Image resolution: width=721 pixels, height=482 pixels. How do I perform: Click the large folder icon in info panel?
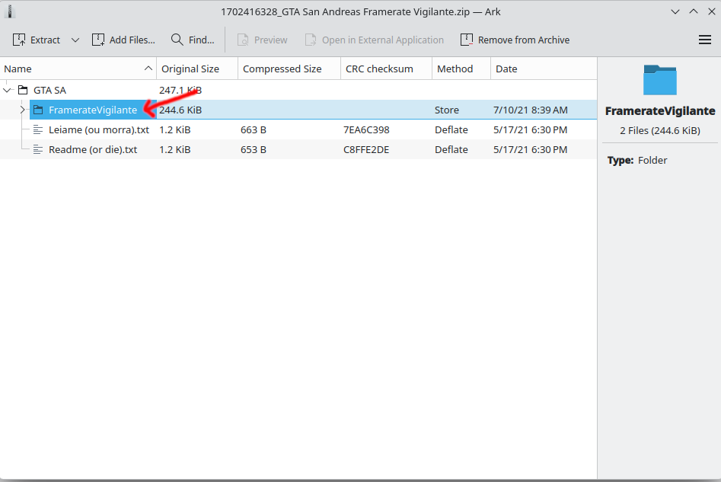pyautogui.click(x=660, y=80)
